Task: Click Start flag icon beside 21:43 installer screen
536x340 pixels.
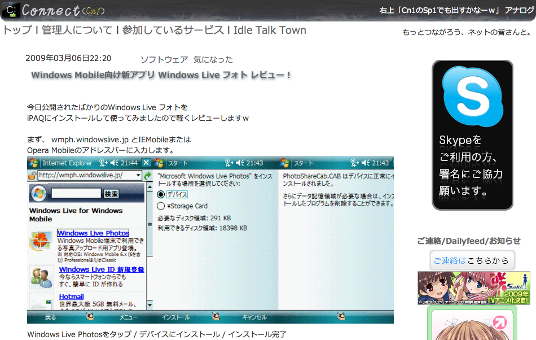Action: (x=159, y=163)
